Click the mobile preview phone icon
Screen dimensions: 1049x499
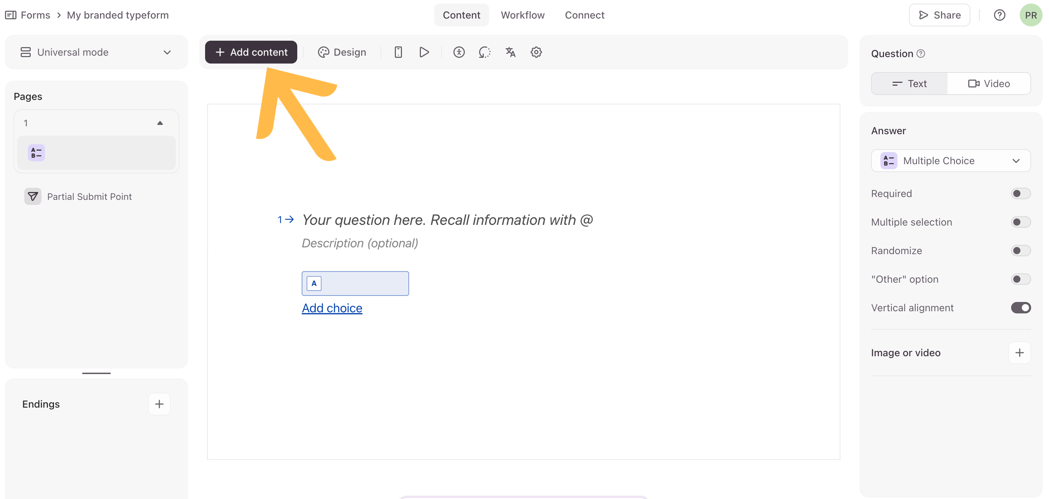click(x=398, y=52)
